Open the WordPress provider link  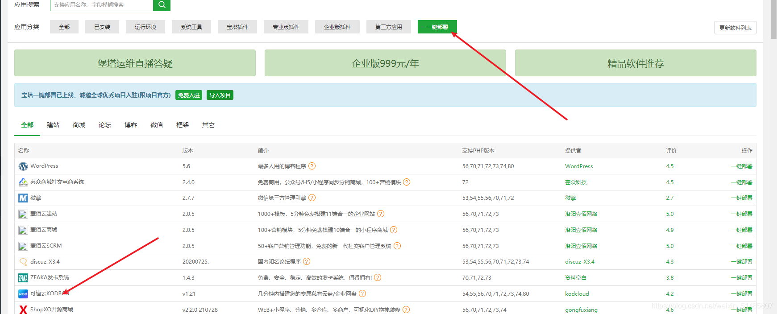pos(579,166)
